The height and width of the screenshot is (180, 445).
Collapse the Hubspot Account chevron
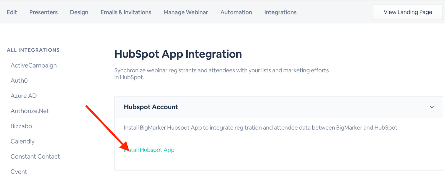tap(432, 107)
